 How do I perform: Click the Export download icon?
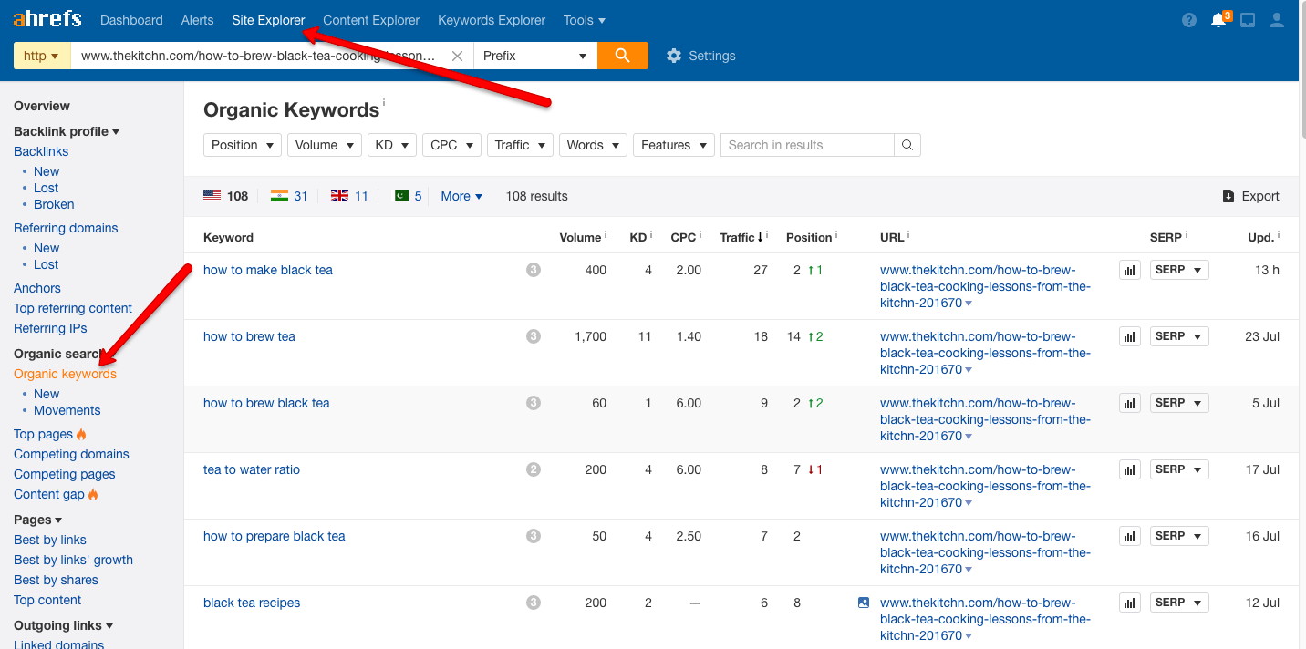[x=1228, y=196]
